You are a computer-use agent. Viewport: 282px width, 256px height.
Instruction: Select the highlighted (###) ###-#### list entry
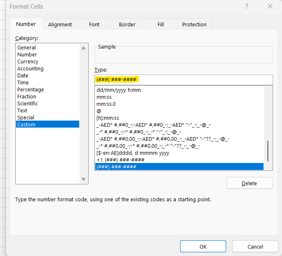pos(179,167)
